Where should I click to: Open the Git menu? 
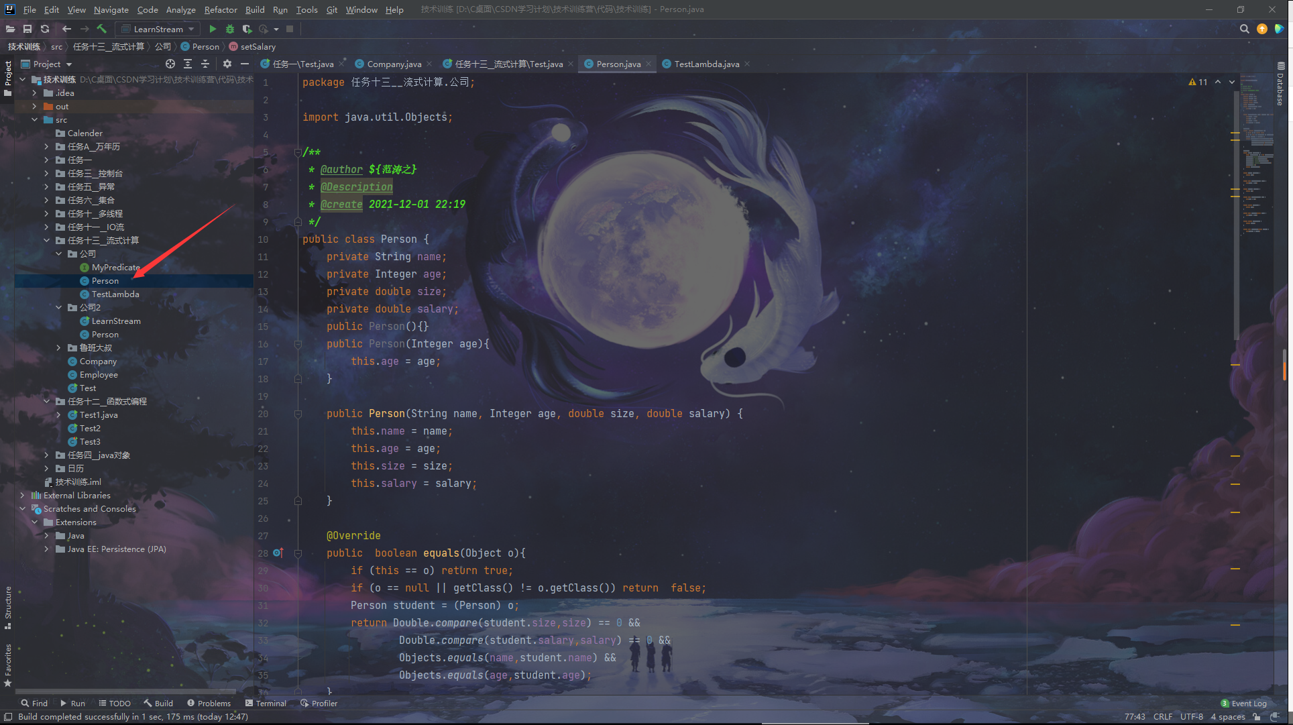[331, 9]
